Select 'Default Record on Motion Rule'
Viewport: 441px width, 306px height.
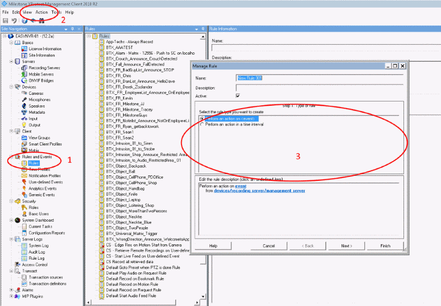point(132,284)
